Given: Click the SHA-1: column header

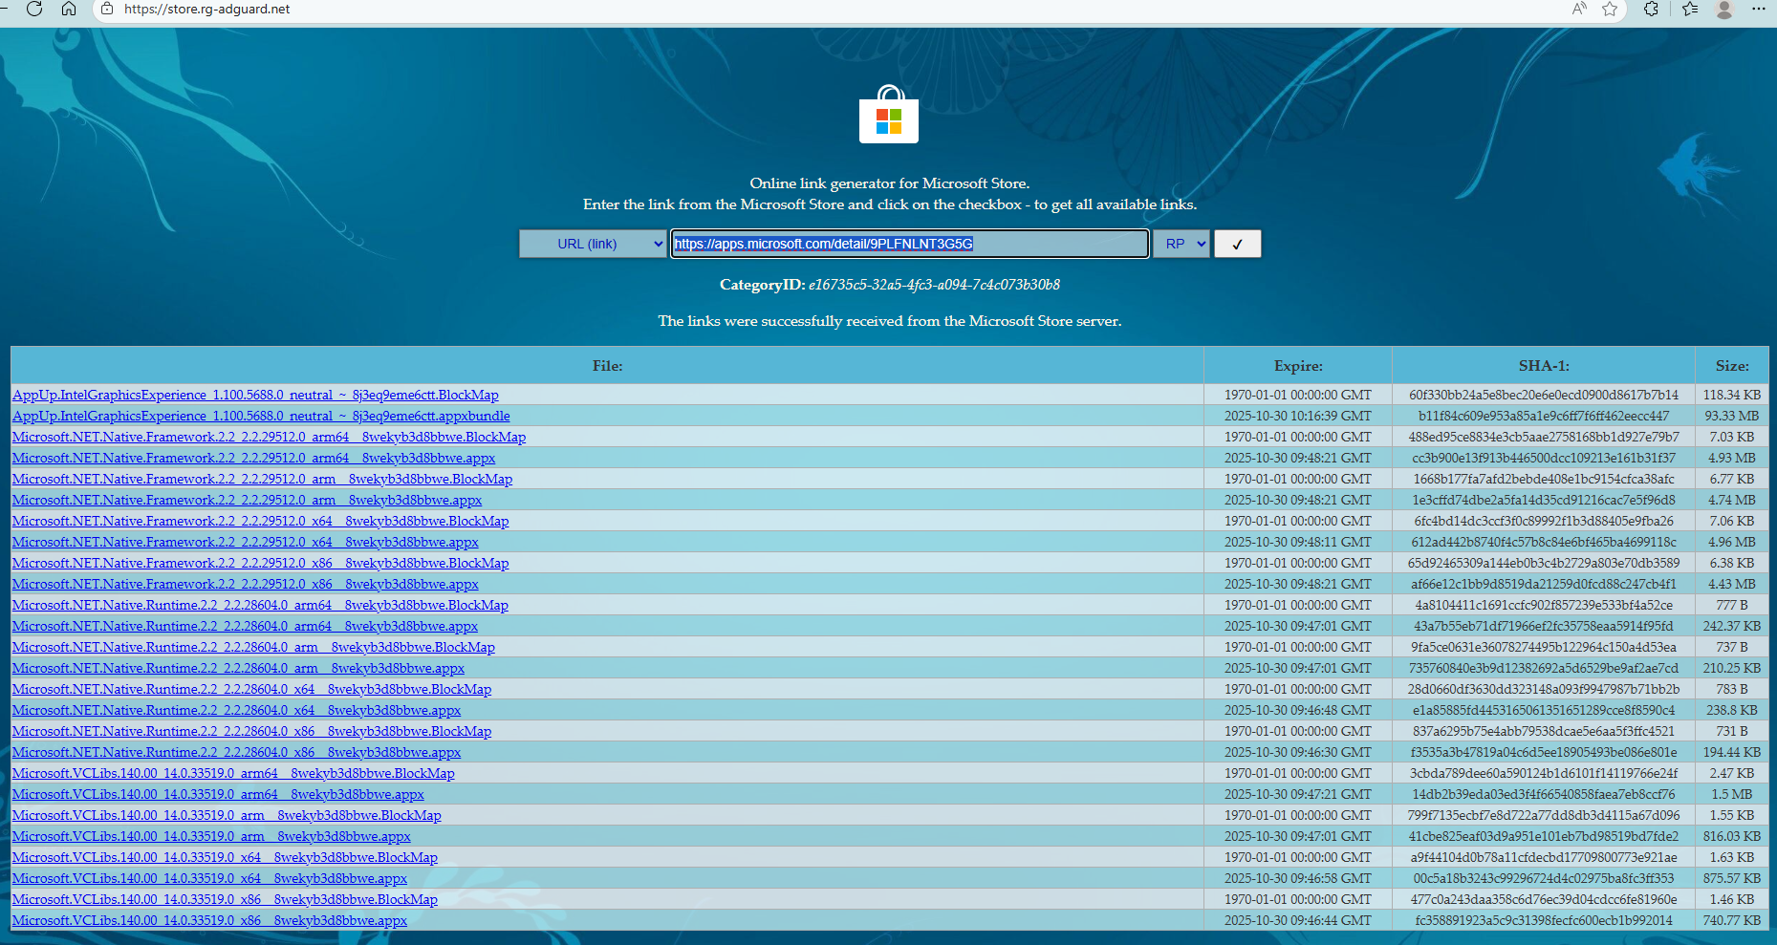Looking at the screenshot, I should [x=1544, y=366].
